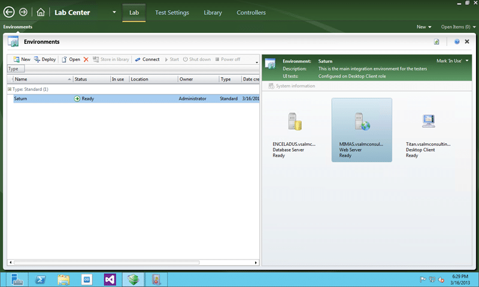
Task: Click the Type grouping box
Action: (16, 69)
